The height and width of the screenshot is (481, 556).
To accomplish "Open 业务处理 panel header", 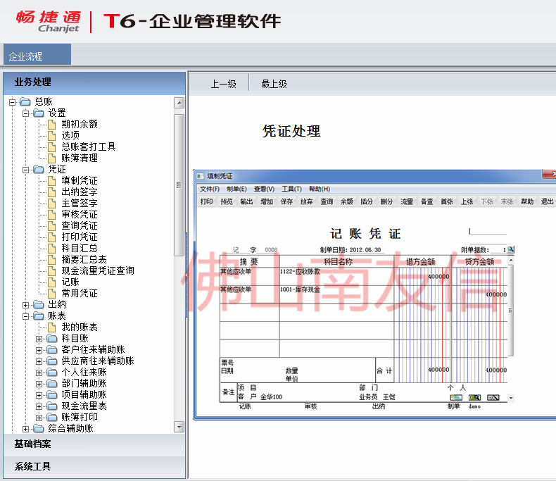I will pyautogui.click(x=94, y=82).
